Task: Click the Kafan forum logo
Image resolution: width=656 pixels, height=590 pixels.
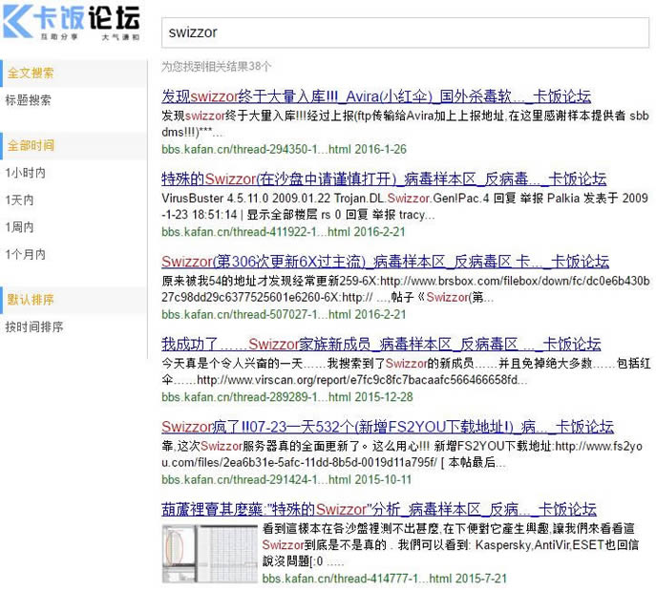Action: (73, 23)
